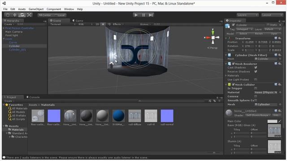Image resolution: width=287 pixels, height=161 pixels.
Task: Select the Scene tab
Action: [56, 21]
